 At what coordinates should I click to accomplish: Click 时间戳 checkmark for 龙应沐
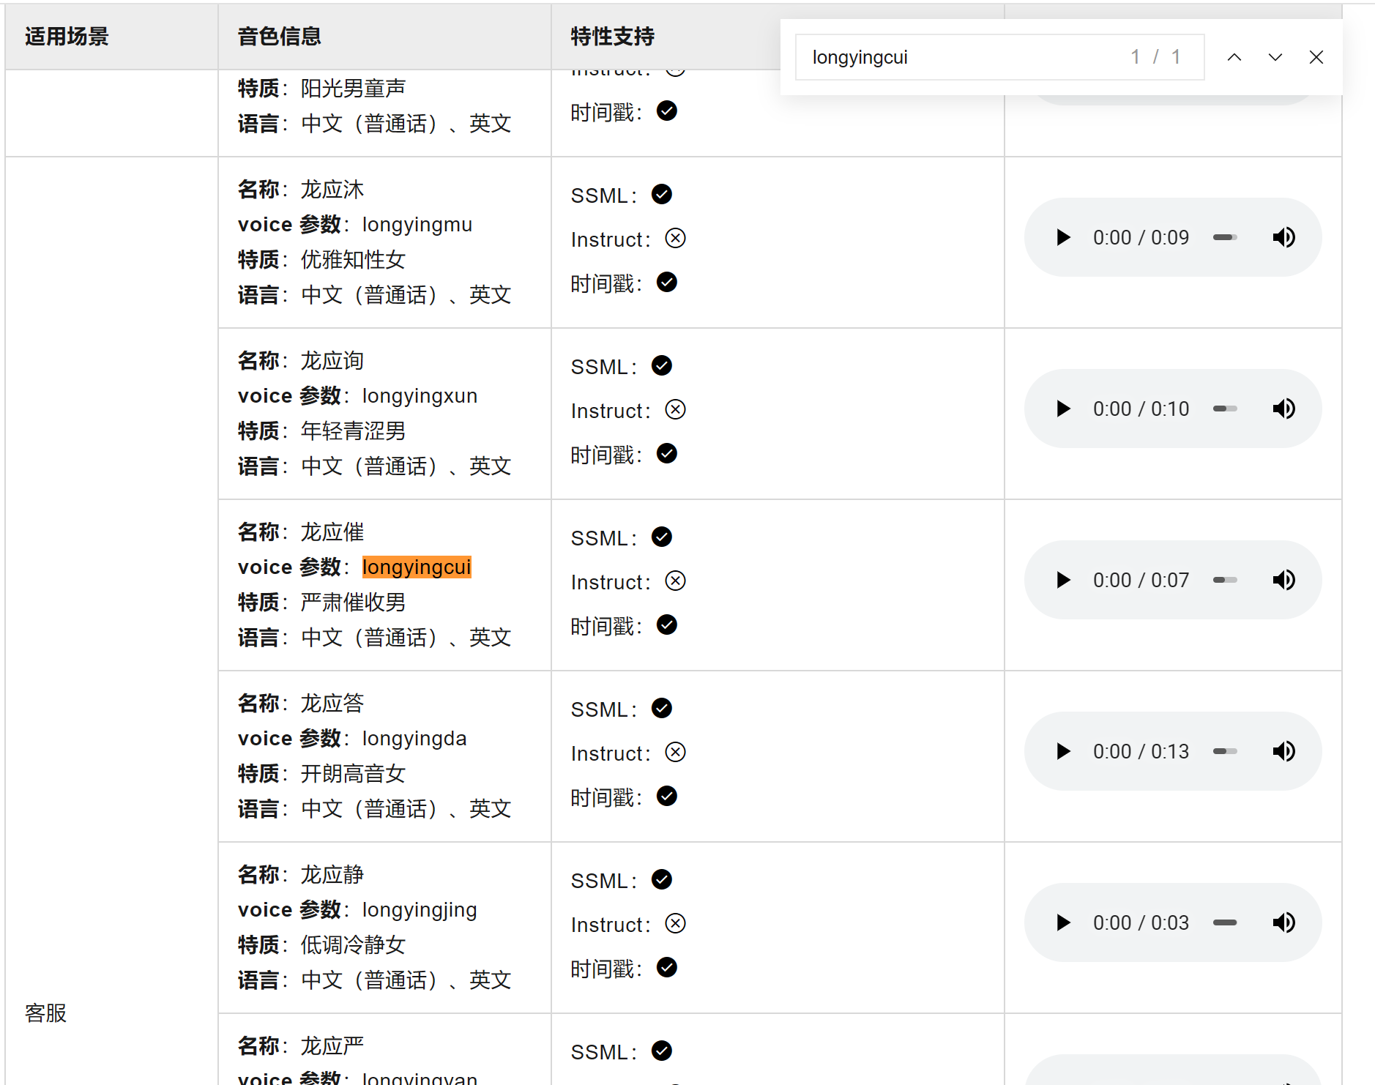(667, 282)
